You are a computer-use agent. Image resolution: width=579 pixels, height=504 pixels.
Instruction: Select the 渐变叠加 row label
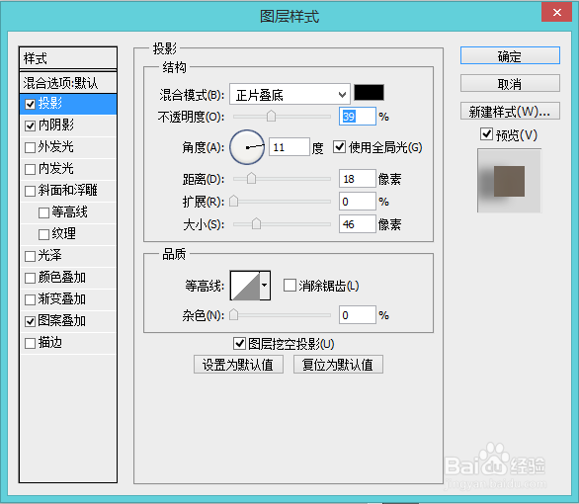tap(62, 299)
